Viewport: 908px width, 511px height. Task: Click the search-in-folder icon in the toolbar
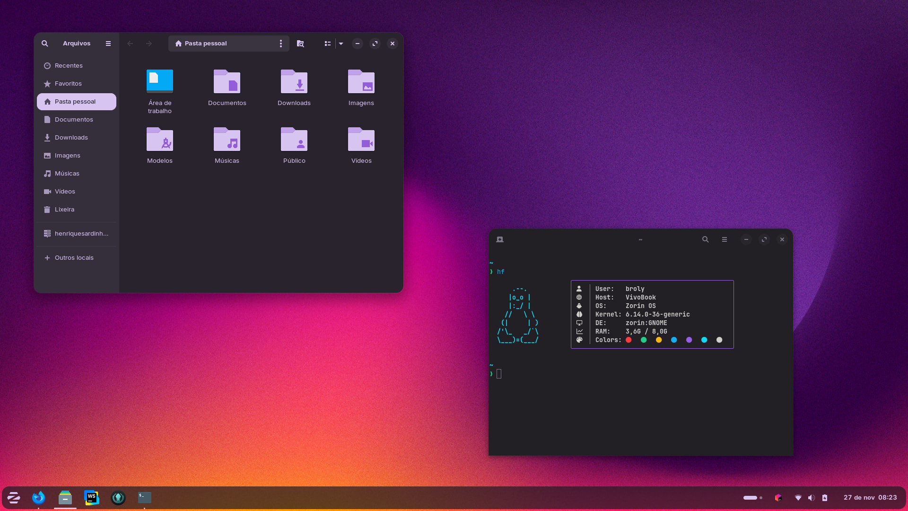click(x=300, y=44)
